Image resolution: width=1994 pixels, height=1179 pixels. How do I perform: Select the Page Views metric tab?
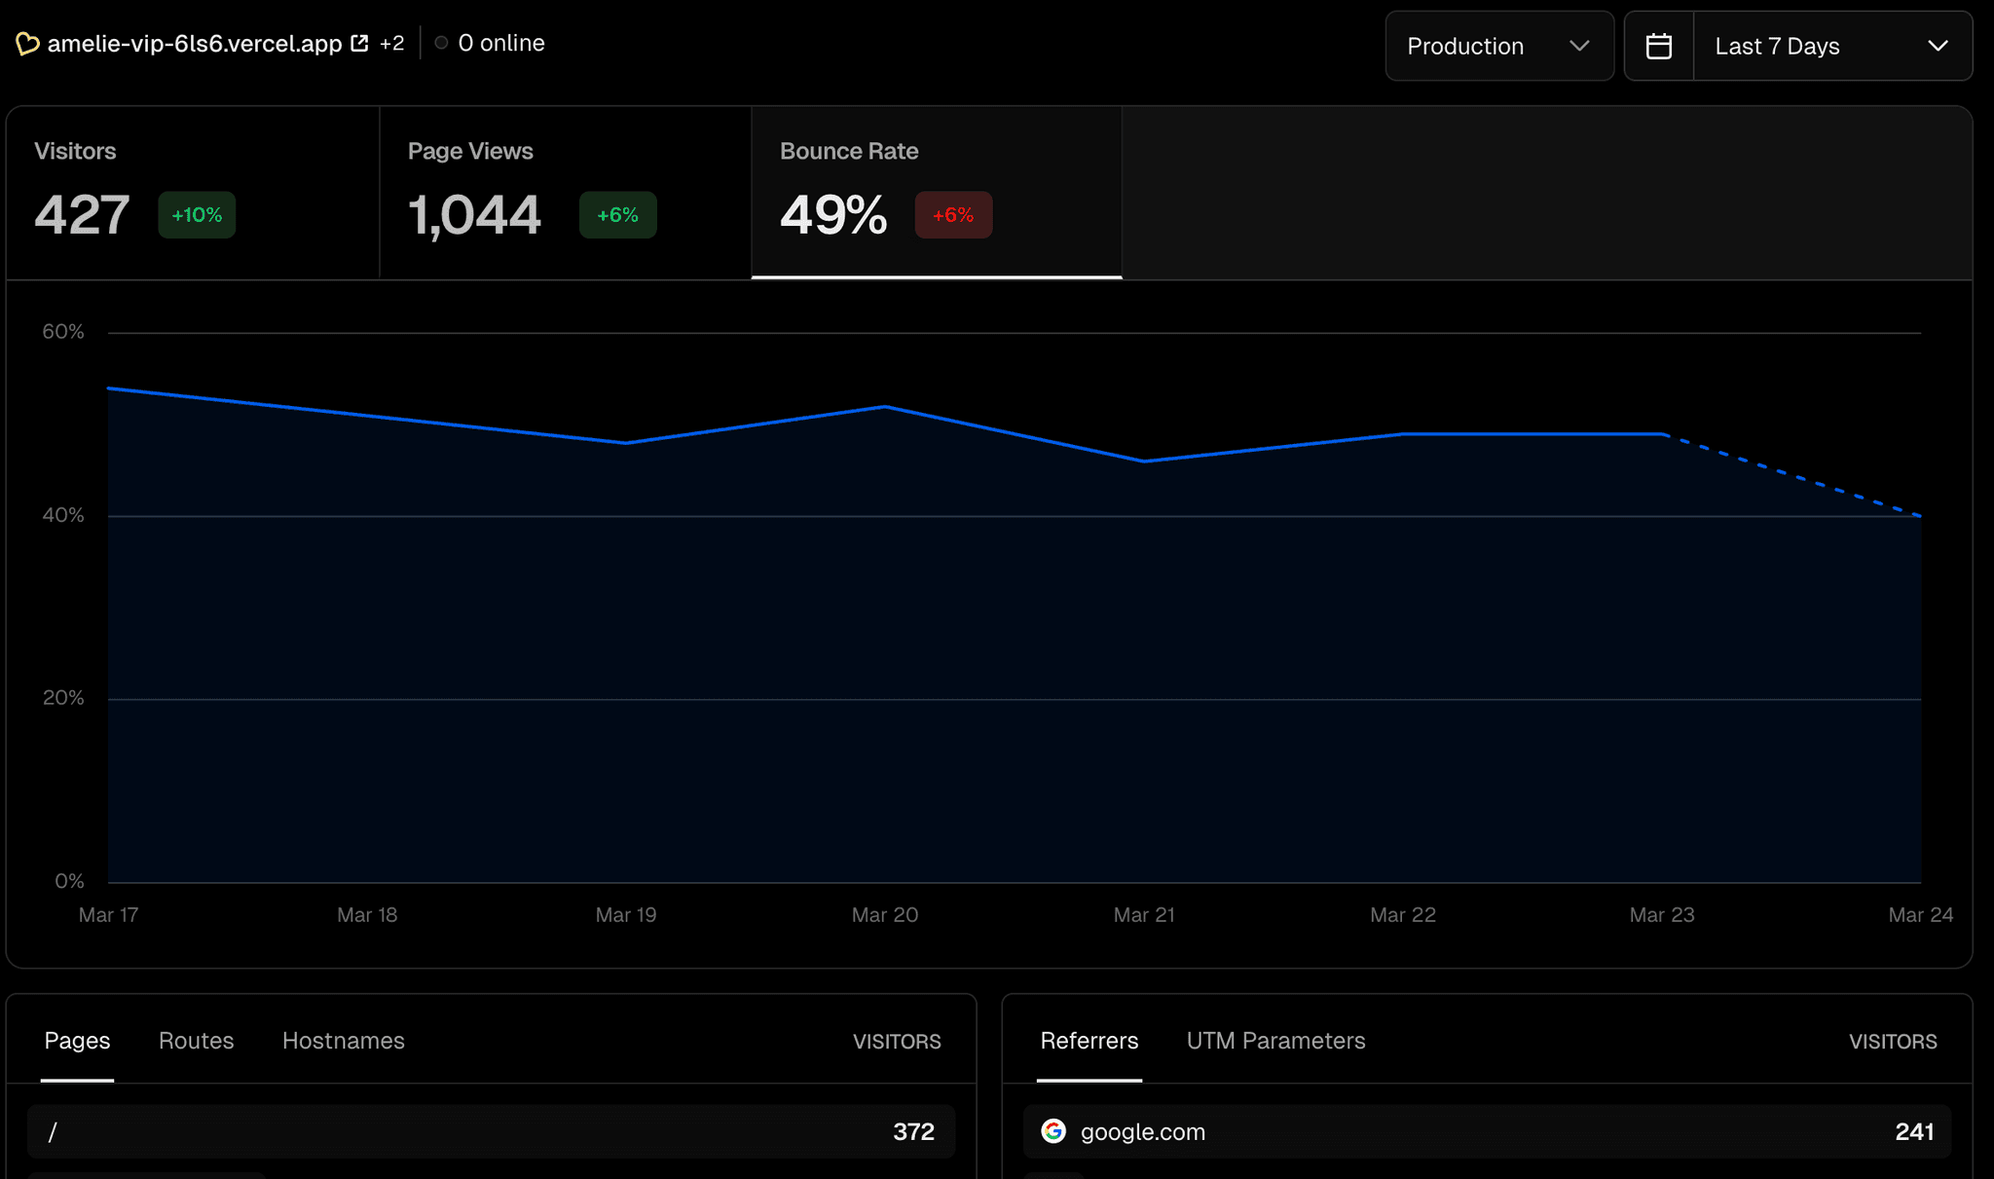[565, 192]
